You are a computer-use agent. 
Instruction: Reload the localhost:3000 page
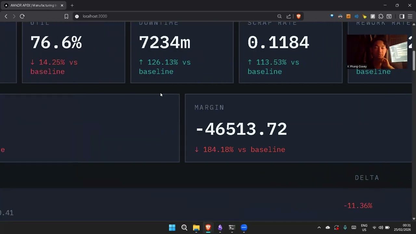[22, 16]
